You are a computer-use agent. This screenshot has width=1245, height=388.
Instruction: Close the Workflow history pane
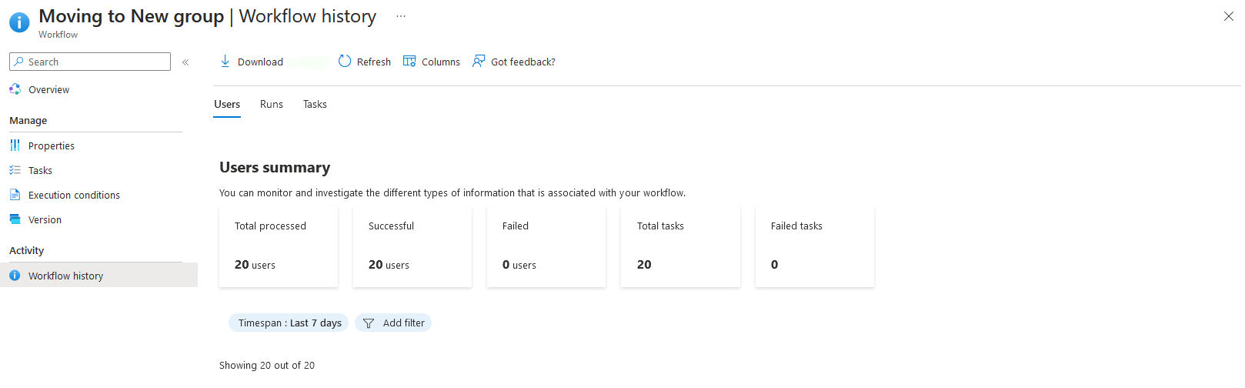1229,16
